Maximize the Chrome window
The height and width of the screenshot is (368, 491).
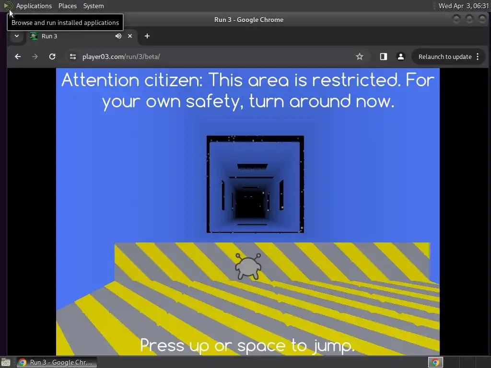[x=469, y=19]
